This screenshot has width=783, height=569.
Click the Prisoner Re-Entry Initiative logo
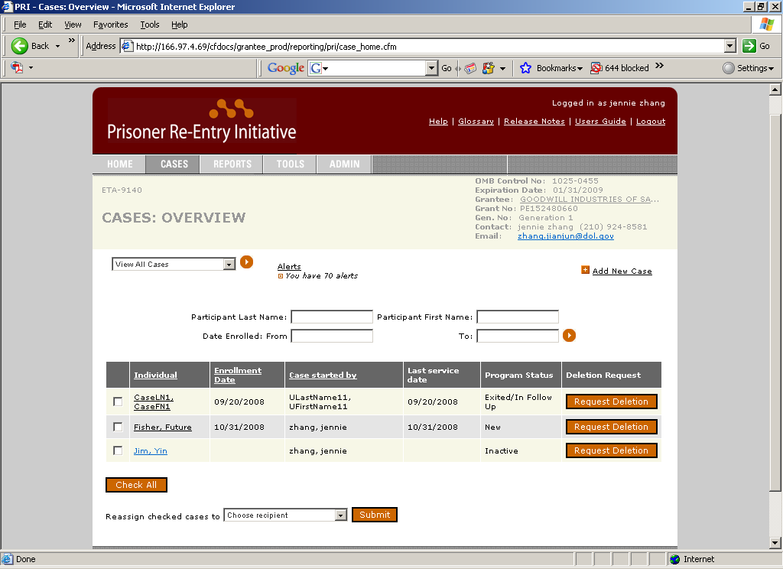click(x=202, y=120)
